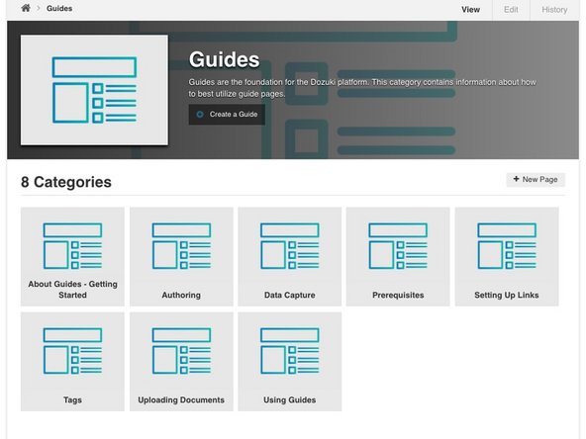Click the 'Setting Up Links' label text
This screenshot has height=439, width=586.
point(507,295)
